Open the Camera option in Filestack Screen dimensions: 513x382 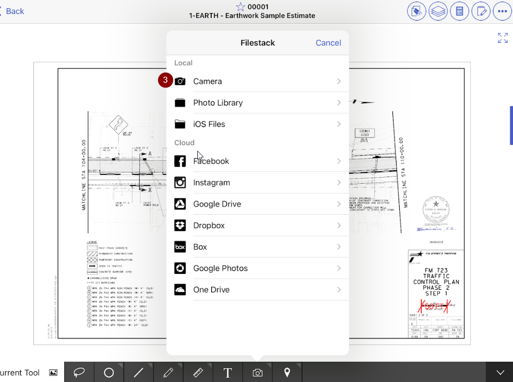258,81
